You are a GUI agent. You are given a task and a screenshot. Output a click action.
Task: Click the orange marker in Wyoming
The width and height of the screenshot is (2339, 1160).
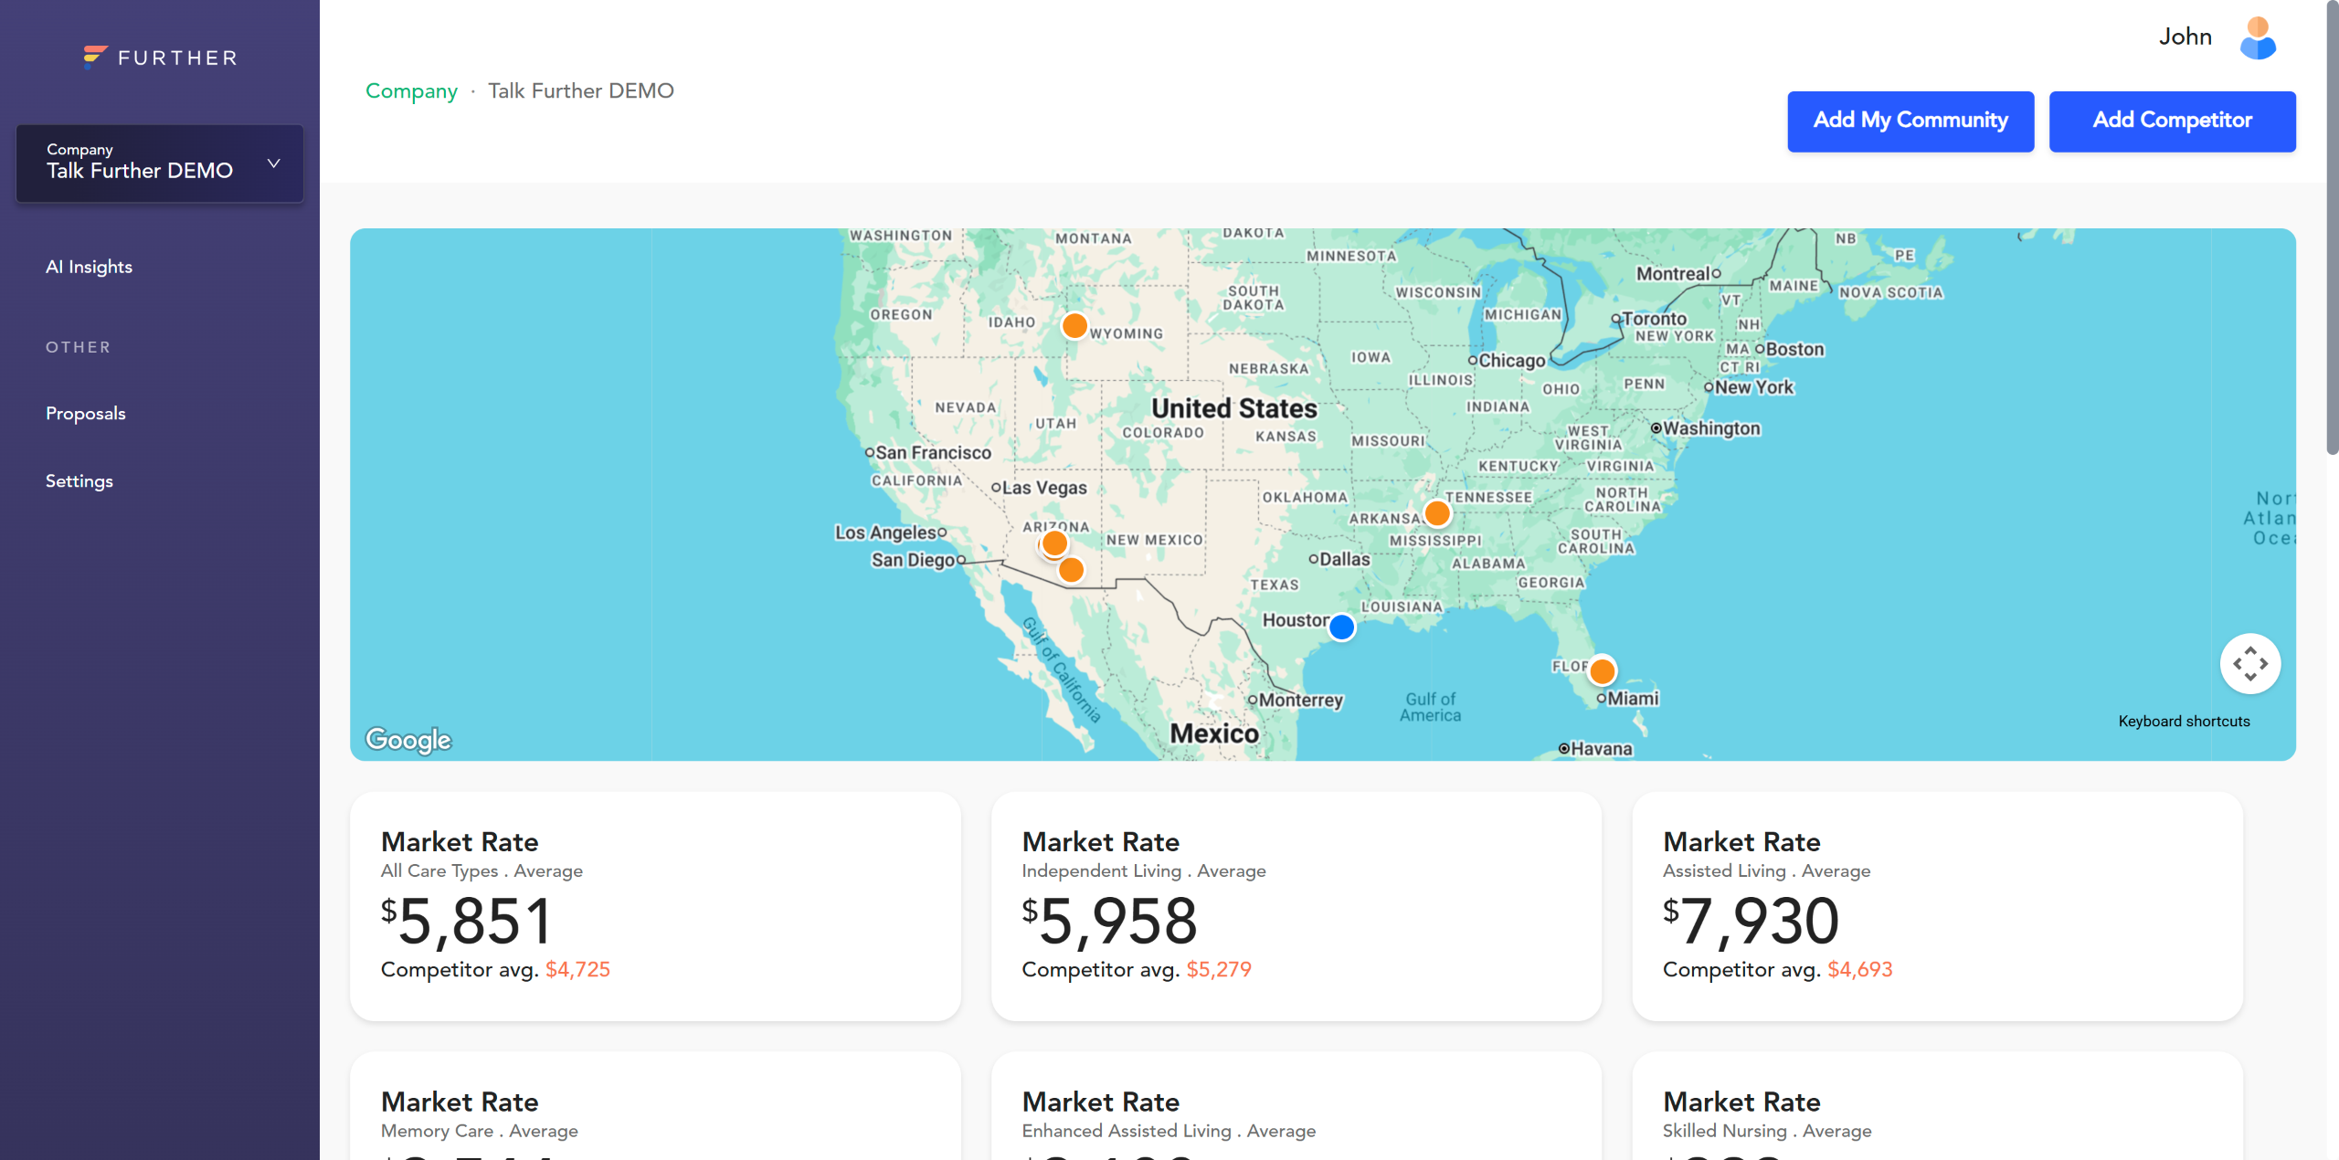click(x=1074, y=325)
